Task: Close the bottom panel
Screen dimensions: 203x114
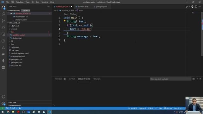Action: (200, 79)
